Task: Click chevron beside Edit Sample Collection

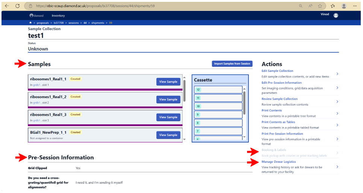Action: (x=337, y=74)
